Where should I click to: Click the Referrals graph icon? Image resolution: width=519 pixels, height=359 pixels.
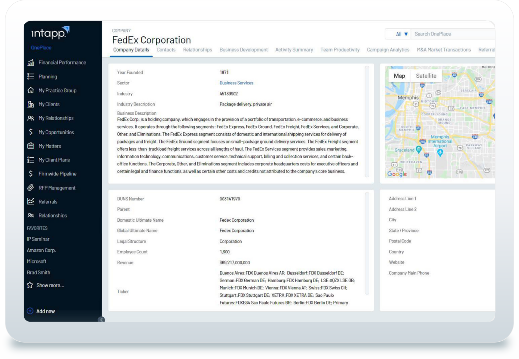31,201
